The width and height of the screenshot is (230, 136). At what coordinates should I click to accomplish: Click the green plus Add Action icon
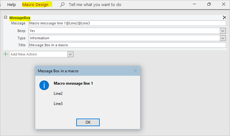click(6, 54)
